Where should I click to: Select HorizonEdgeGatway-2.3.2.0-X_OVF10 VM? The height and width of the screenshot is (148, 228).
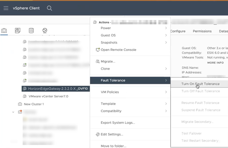click(x=56, y=89)
